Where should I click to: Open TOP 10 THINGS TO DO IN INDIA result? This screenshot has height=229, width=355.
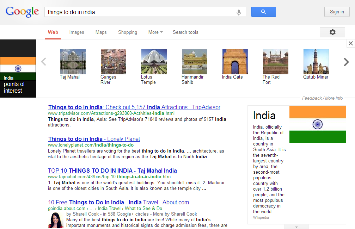click(x=112, y=171)
